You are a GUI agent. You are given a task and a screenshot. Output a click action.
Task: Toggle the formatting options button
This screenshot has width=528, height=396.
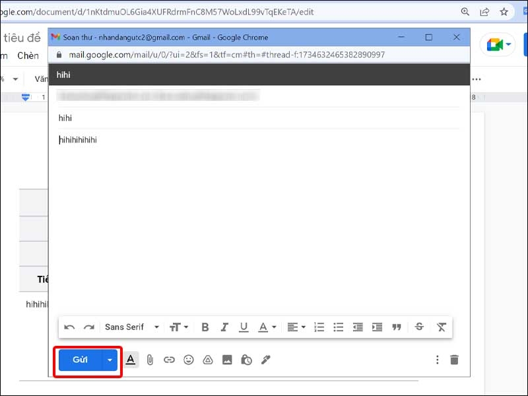131,360
